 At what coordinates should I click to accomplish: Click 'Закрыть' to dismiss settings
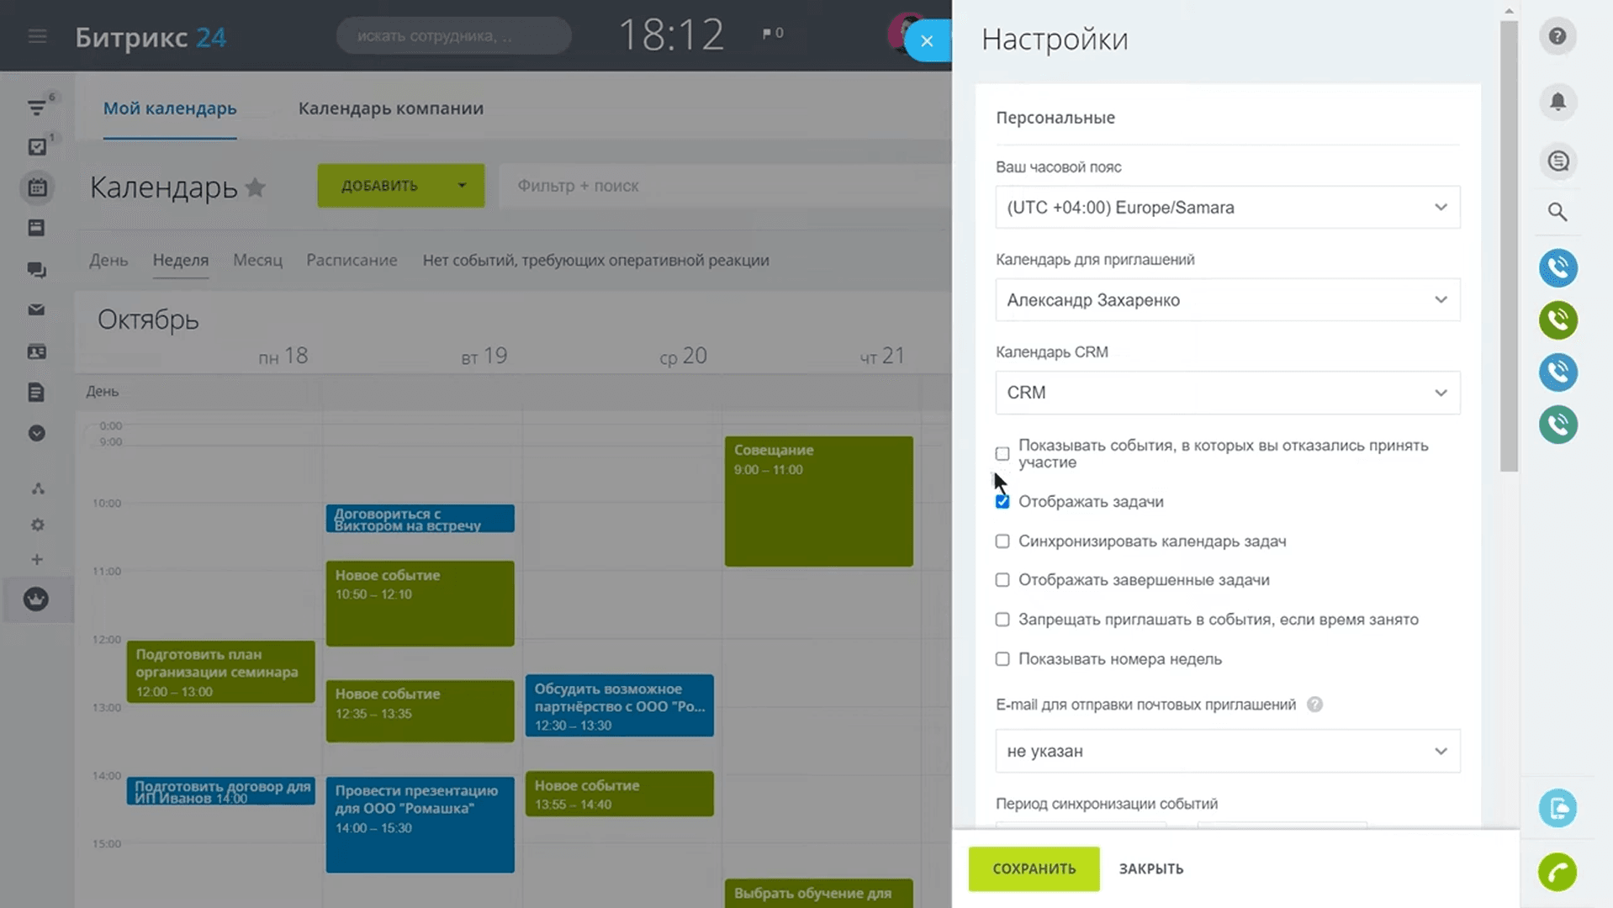1150,868
